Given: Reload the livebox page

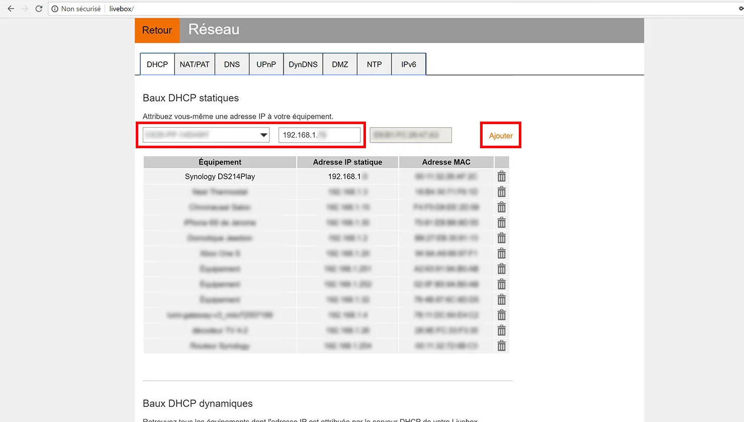Looking at the screenshot, I should pos(39,9).
